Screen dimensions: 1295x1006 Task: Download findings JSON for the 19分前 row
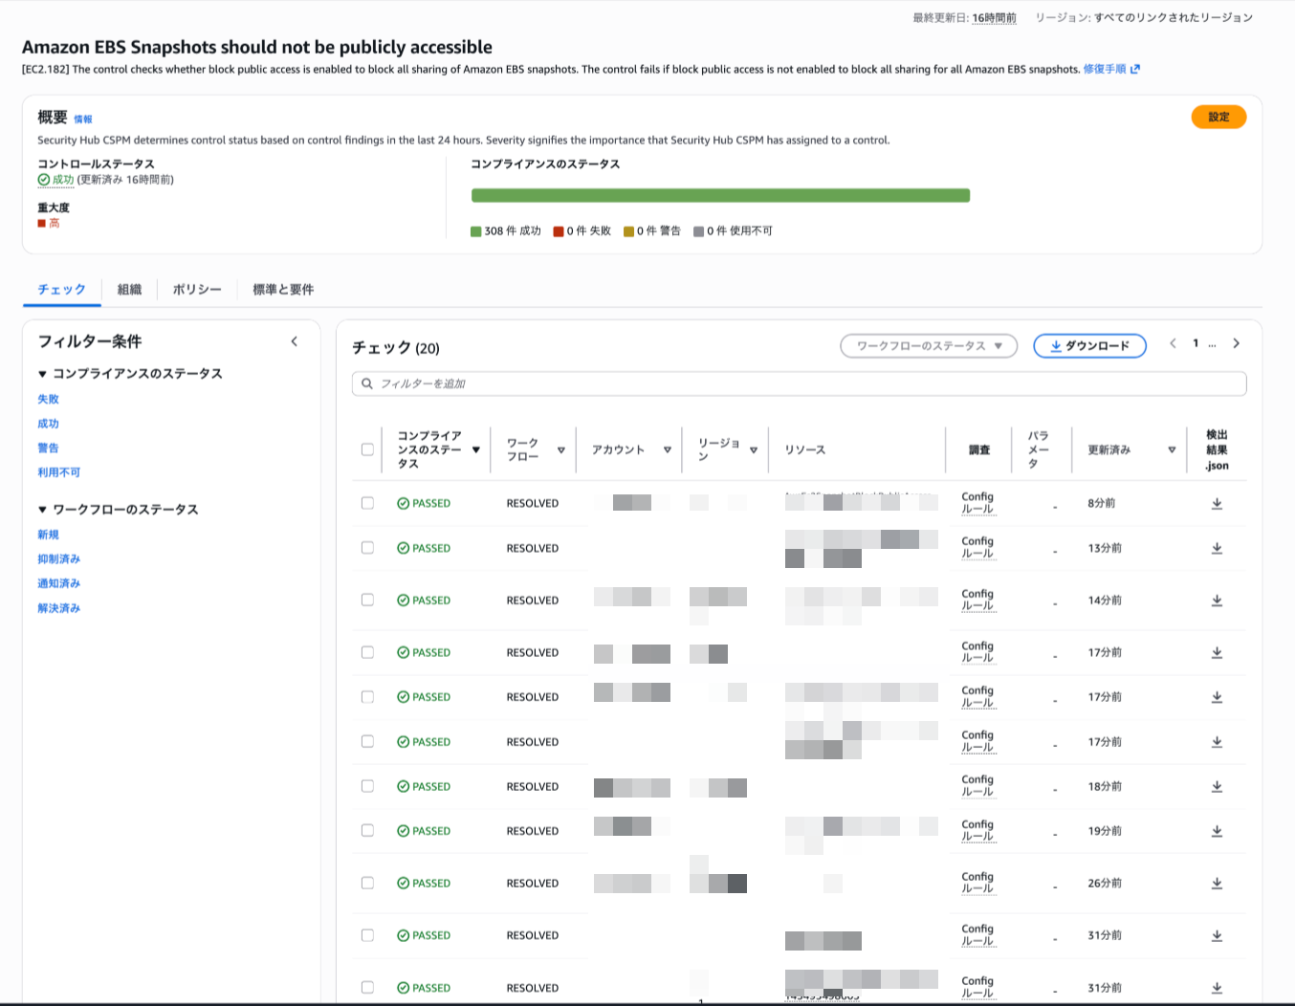pyautogui.click(x=1217, y=832)
